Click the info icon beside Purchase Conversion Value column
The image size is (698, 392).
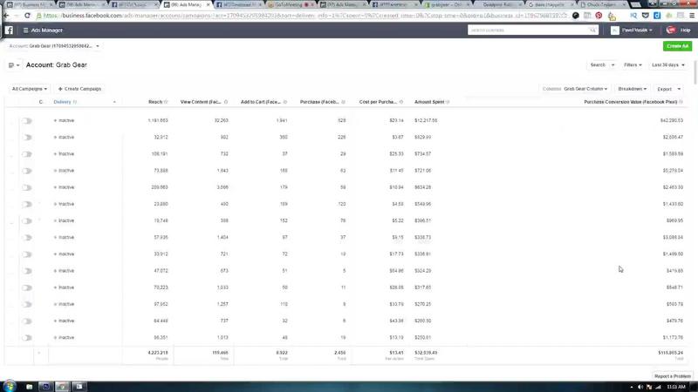(x=681, y=102)
